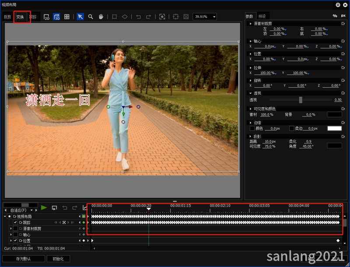Open the 跟踪 tab
The image size is (350, 267).
click(33, 17)
